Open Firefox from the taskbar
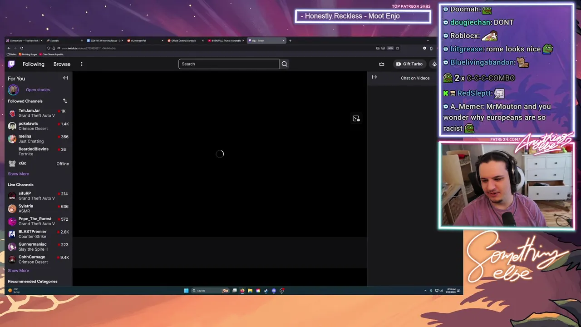This screenshot has height=327, width=581. click(x=242, y=291)
